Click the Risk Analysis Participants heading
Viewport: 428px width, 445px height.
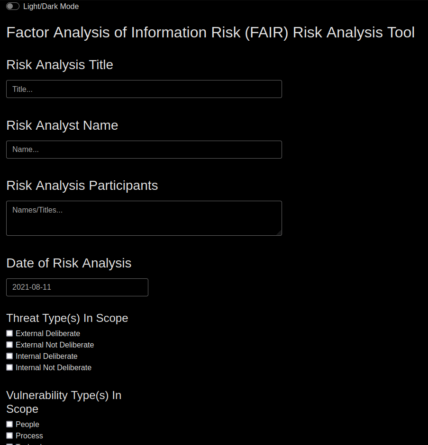(x=82, y=186)
